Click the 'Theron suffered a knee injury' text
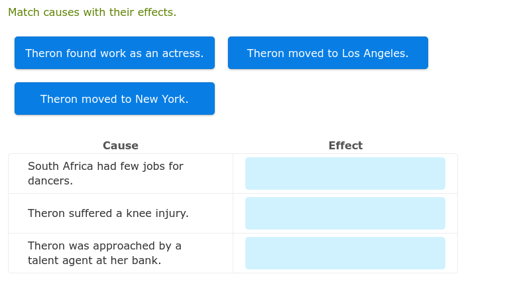The width and height of the screenshot is (511, 282). 108,213
